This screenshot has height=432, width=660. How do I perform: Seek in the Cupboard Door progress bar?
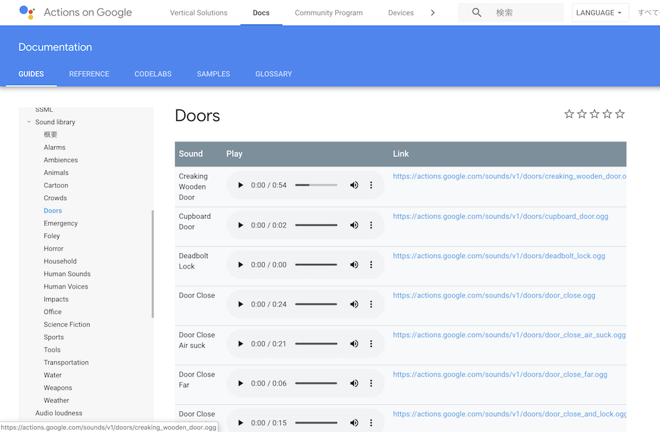pyautogui.click(x=316, y=225)
